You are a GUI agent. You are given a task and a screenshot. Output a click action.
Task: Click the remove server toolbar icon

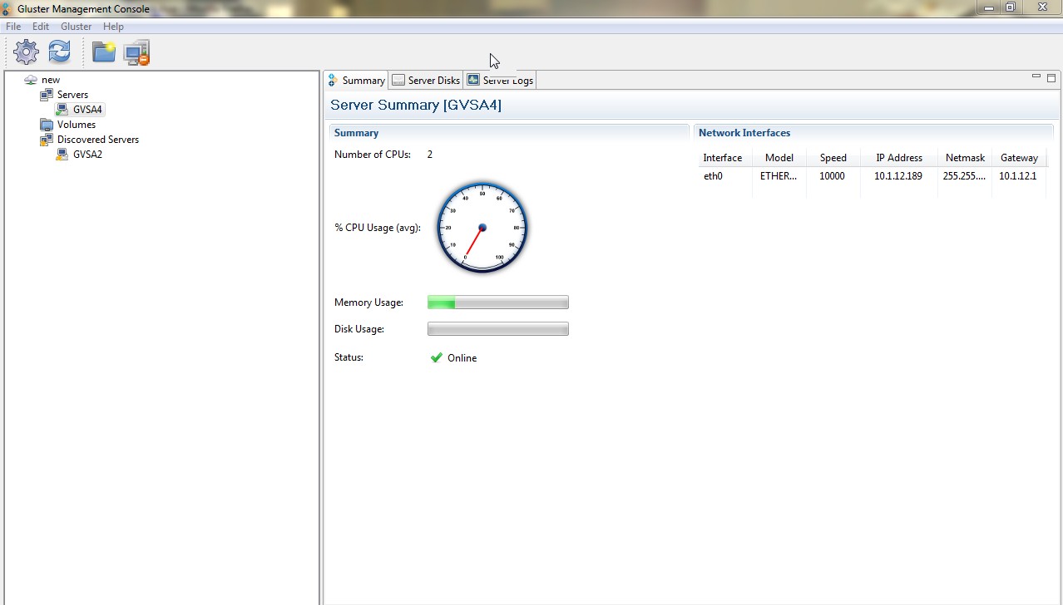click(x=136, y=52)
